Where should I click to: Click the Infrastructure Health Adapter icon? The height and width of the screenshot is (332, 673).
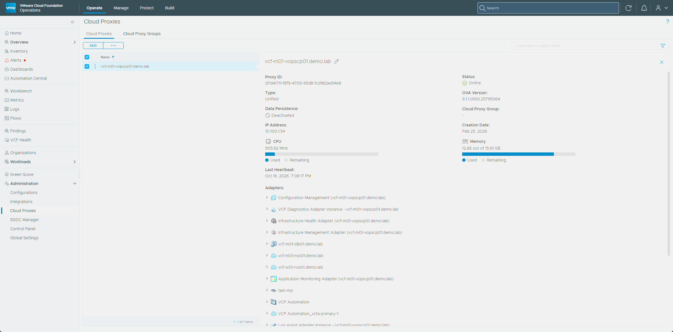tap(273, 221)
